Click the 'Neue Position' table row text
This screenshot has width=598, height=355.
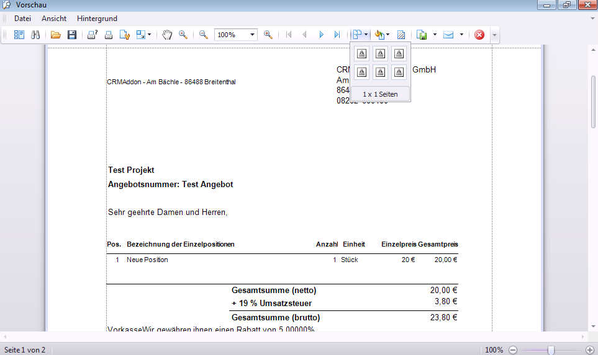pyautogui.click(x=147, y=260)
